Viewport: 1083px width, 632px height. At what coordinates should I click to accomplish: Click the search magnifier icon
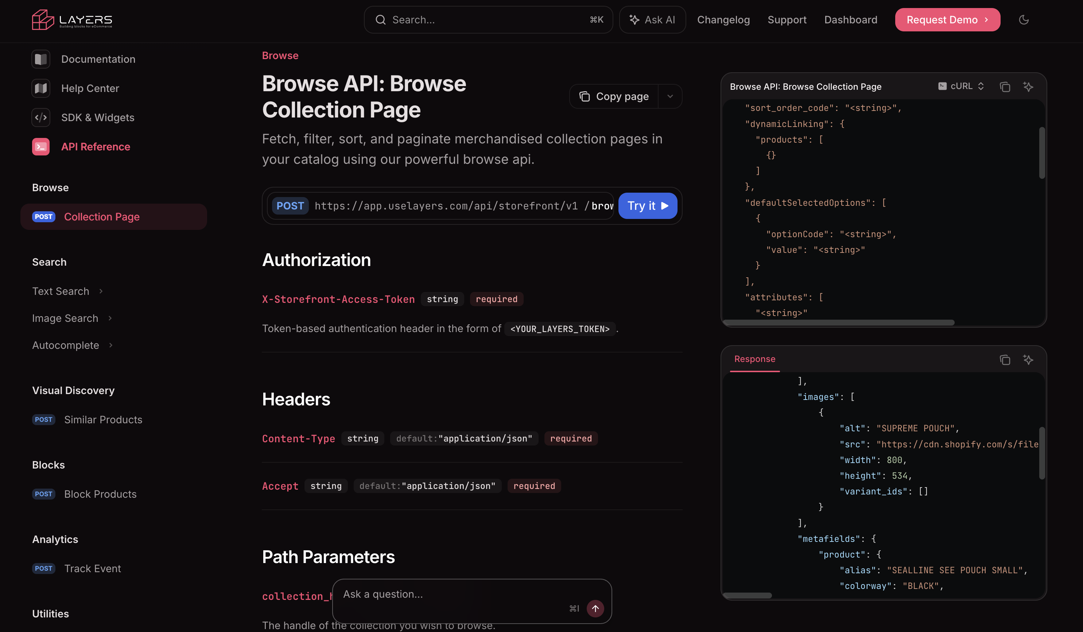pos(381,19)
